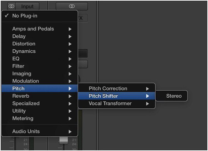The width and height of the screenshot is (208, 151).
Task: Choose the EQ category
Action: [39, 59]
